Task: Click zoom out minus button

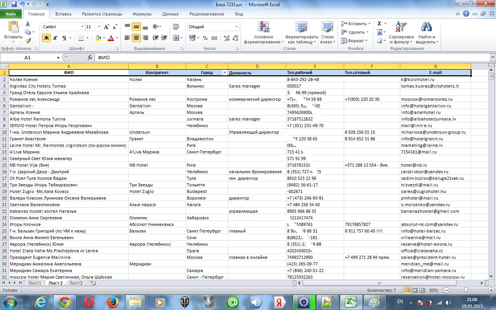Action: point(446,290)
